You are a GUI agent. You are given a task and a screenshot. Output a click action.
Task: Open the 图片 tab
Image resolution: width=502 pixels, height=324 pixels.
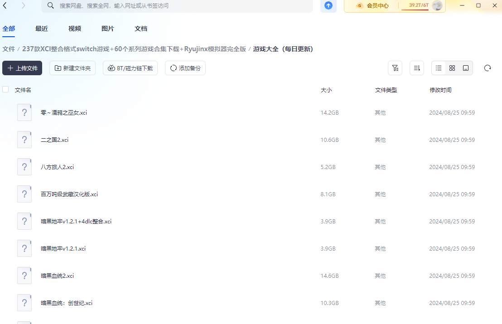pyautogui.click(x=107, y=28)
